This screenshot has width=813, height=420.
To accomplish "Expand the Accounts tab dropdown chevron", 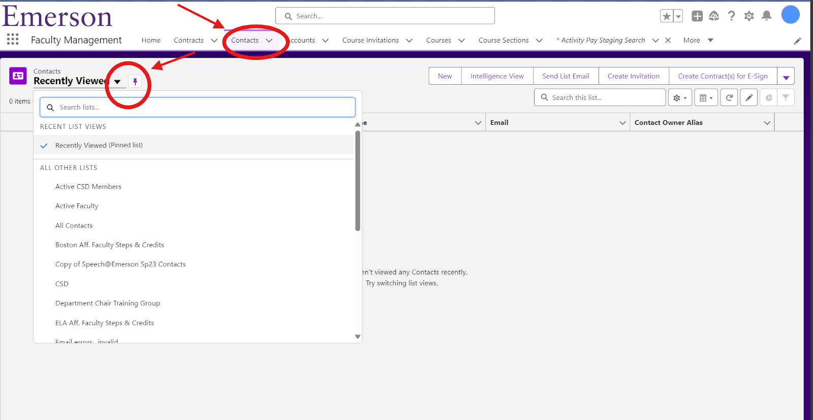I will (325, 41).
